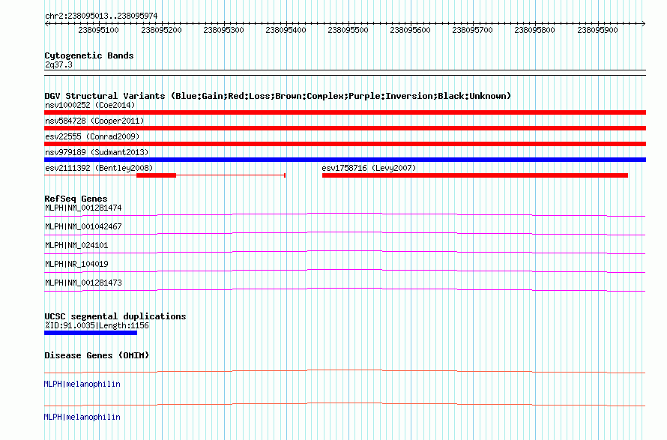Image resolution: width=667 pixels, height=440 pixels.
Task: Click the DGV Structural Variants track heading
Action: click(277, 96)
